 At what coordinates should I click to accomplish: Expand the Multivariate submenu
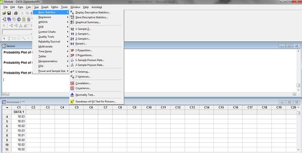pyautogui.click(x=51, y=46)
